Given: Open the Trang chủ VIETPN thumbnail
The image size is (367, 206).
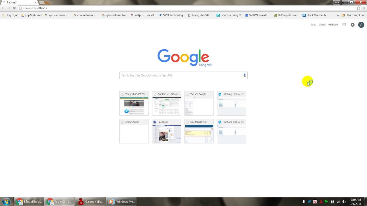Looking at the screenshot, I should (134, 103).
